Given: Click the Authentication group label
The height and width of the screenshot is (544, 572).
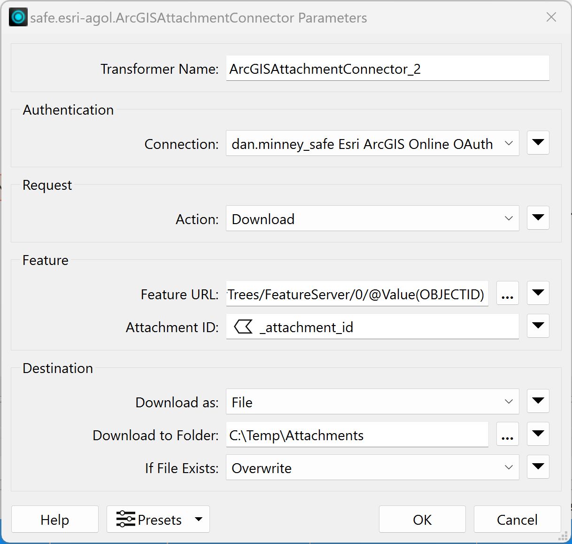Looking at the screenshot, I should tap(69, 110).
